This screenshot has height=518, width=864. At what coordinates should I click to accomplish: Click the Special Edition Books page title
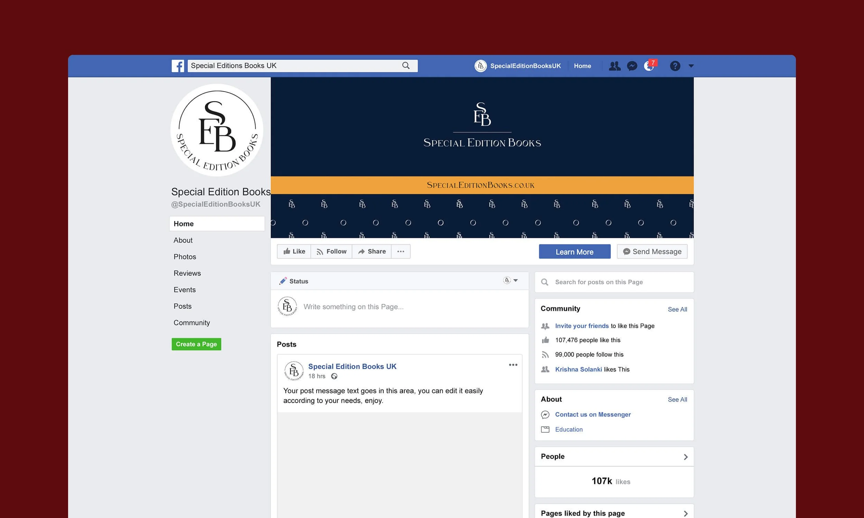[x=221, y=192]
